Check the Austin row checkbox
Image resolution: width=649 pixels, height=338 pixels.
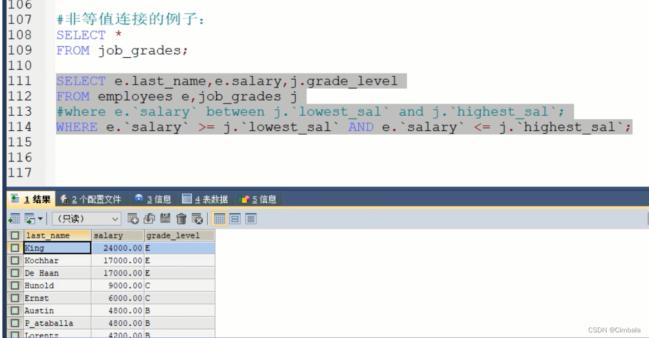(15, 310)
